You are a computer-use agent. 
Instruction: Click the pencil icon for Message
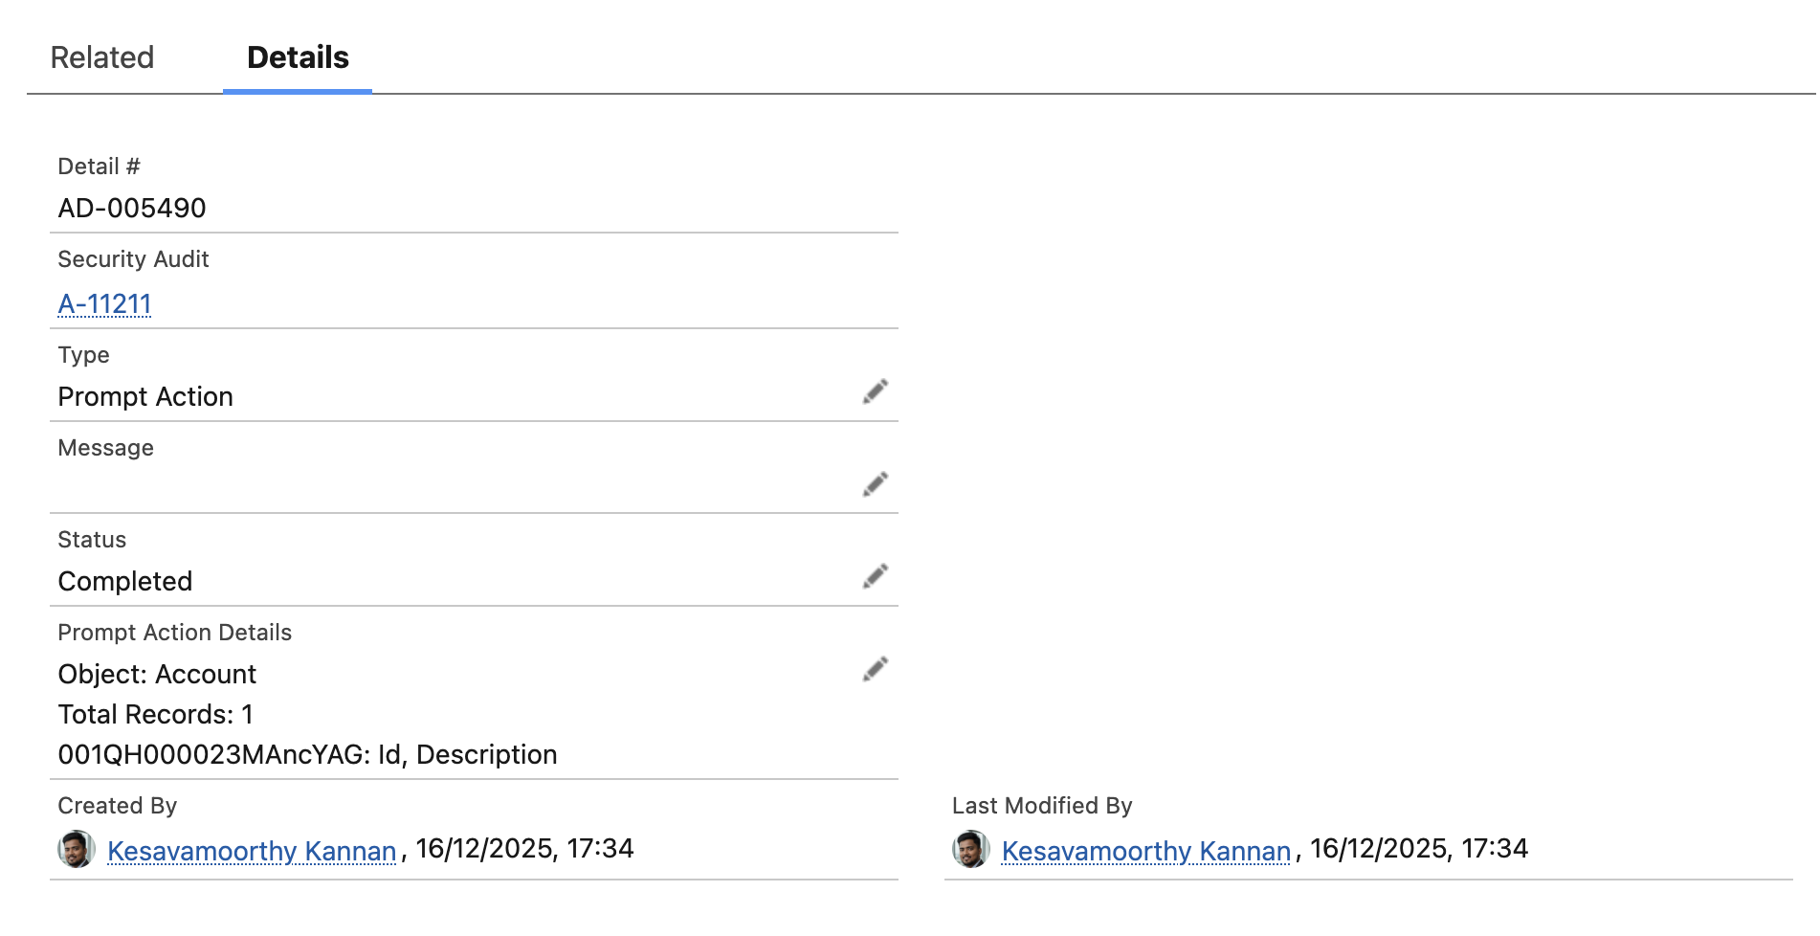coord(875,484)
